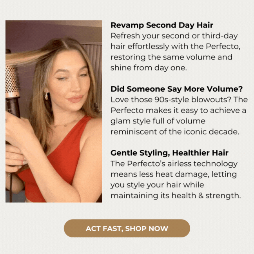Click 'maintaining its health & strength.' line
The height and width of the screenshot is (254, 254).
tap(176, 196)
